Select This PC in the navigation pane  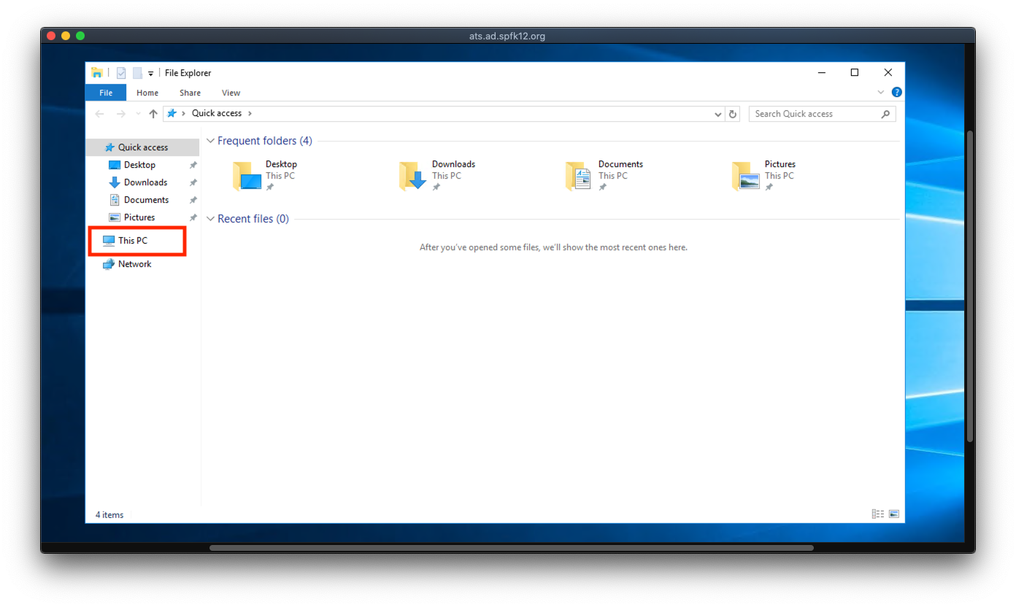(x=132, y=241)
